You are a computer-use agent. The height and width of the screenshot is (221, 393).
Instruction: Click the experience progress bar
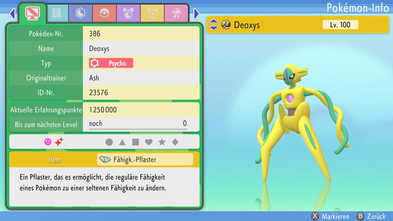(138, 129)
